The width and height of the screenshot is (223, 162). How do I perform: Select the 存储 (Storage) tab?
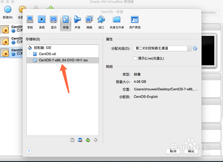coord(66,23)
